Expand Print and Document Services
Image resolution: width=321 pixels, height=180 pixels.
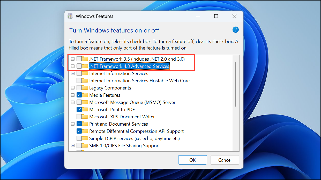click(73, 124)
